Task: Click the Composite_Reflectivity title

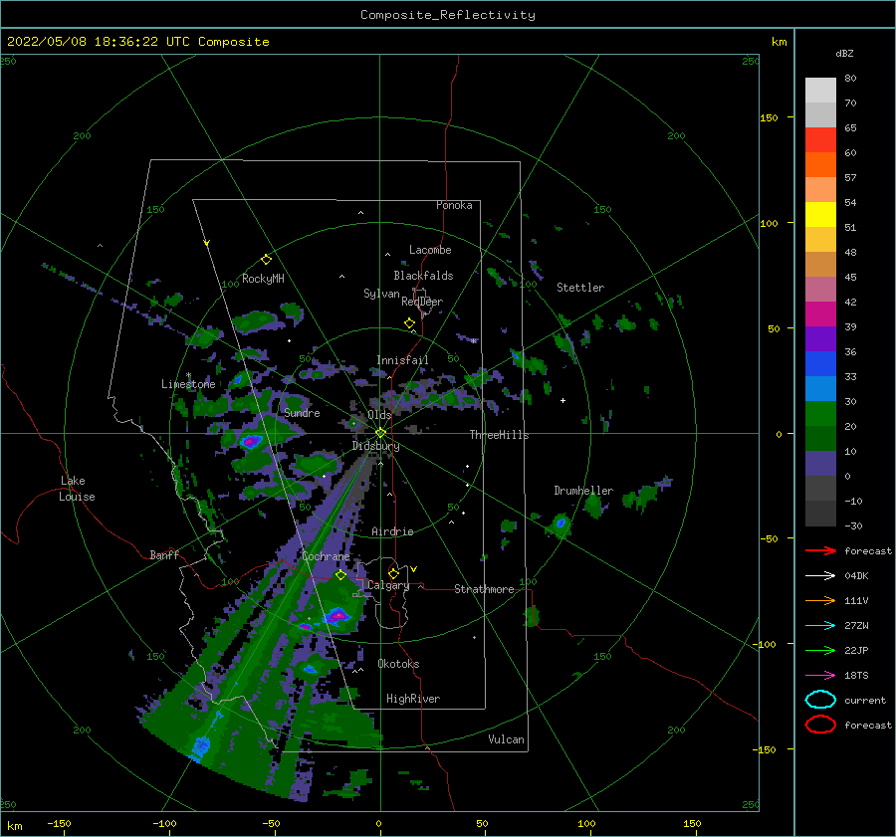Action: point(448,15)
